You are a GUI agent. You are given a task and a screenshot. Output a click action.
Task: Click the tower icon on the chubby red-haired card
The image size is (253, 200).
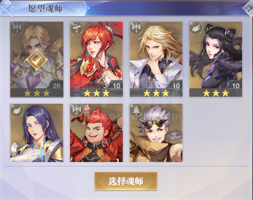pyautogui.click(x=77, y=110)
